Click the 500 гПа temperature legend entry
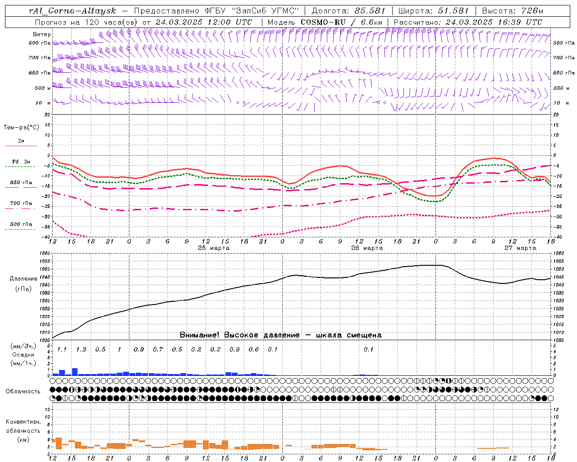 click(x=21, y=224)
